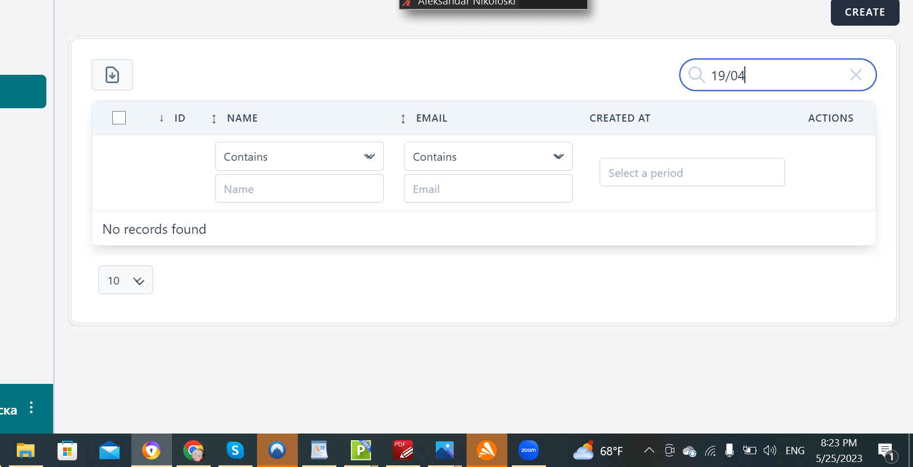Click the export download icon button
Viewport: 913px width, 467px height.
click(112, 75)
